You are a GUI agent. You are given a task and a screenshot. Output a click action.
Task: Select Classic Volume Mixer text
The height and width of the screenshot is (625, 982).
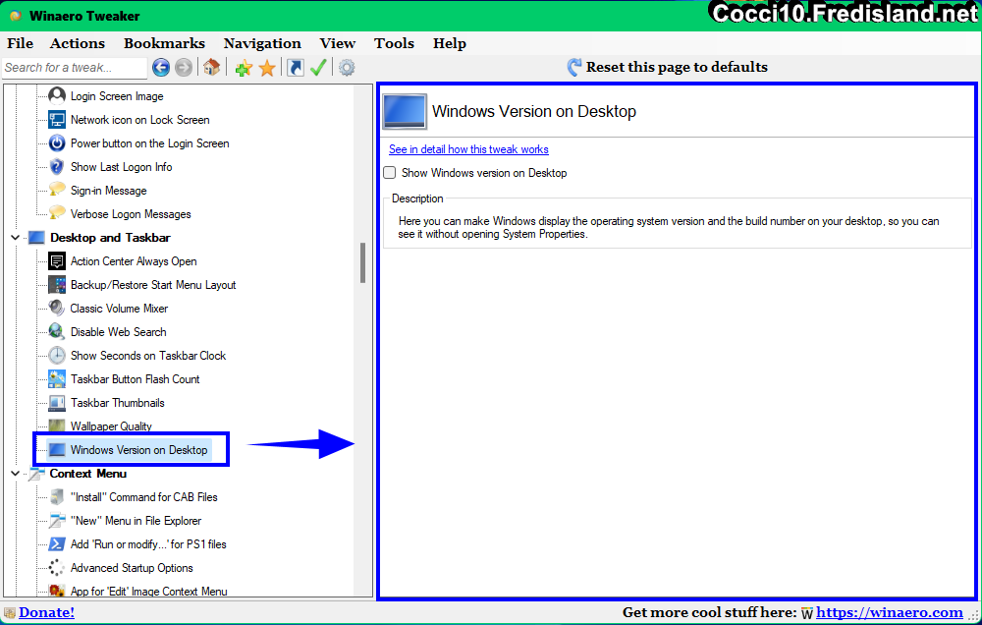(119, 309)
